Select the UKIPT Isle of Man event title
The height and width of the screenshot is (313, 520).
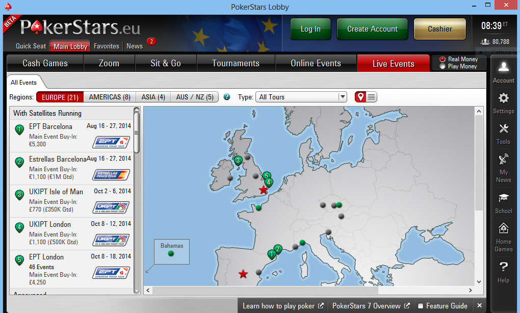[x=56, y=192]
